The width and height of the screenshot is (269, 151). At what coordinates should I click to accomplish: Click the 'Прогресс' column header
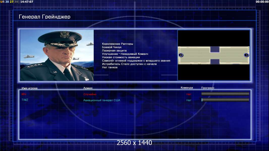(x=208, y=88)
